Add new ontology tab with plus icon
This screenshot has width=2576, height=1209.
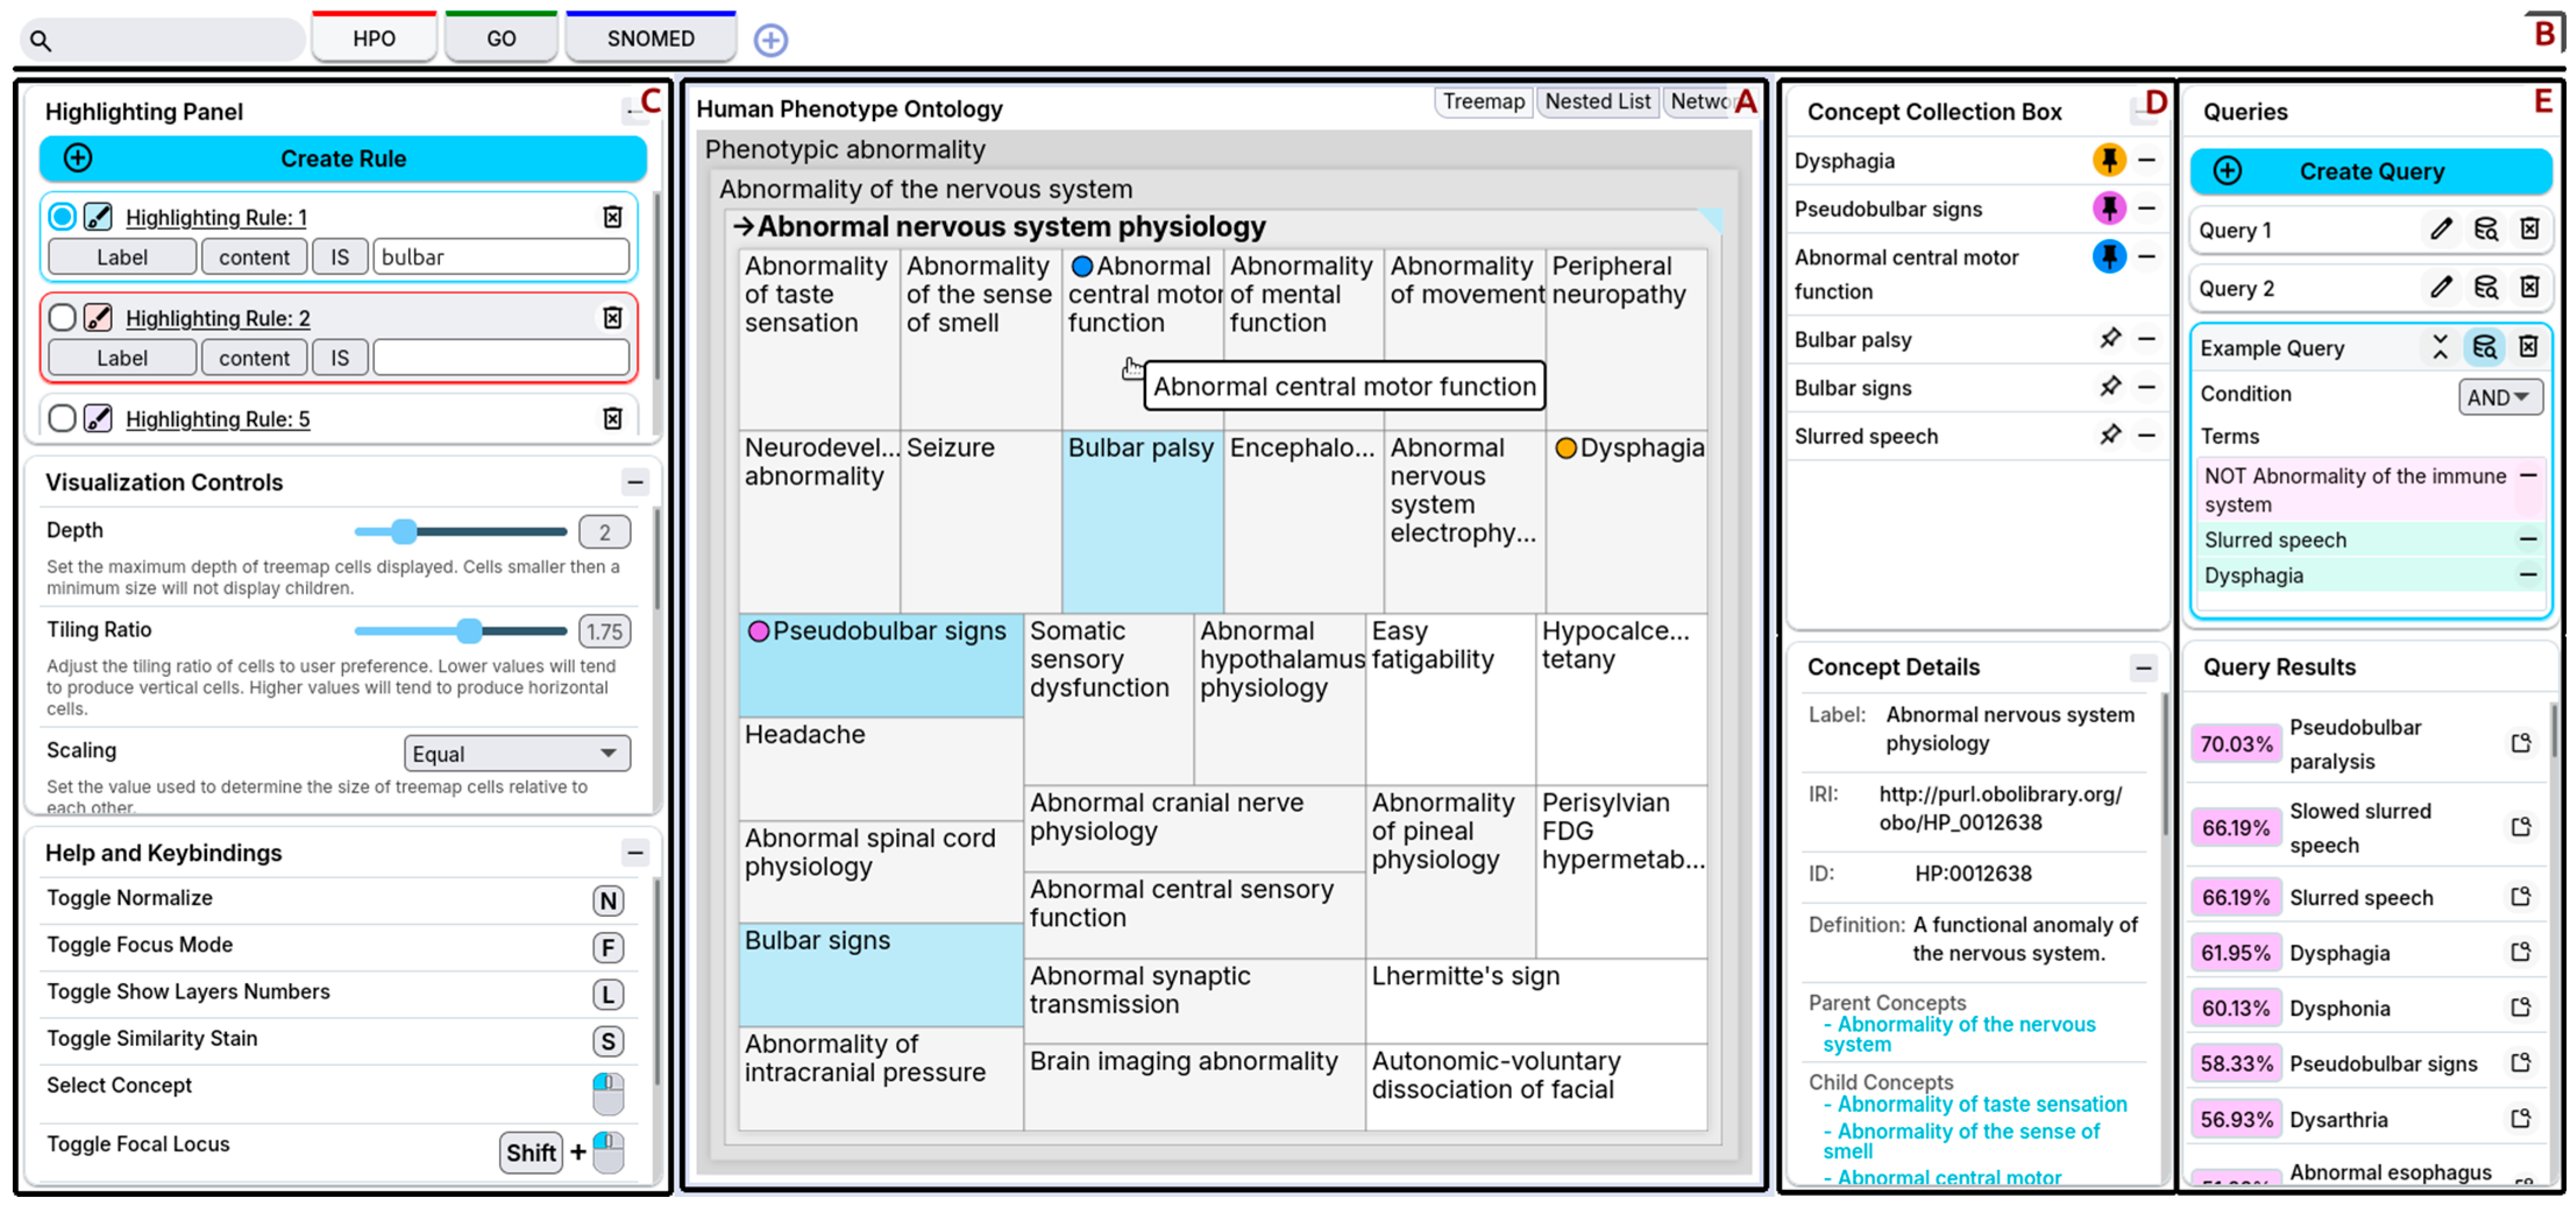[x=770, y=40]
